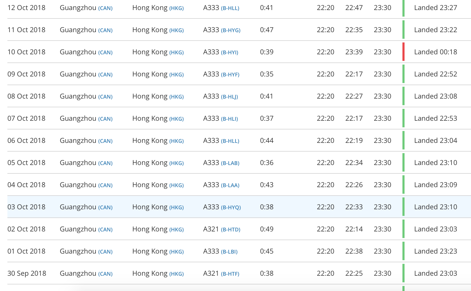Click CAN airport code in 05 Oct row
This screenshot has height=291, width=471.
[x=105, y=163]
